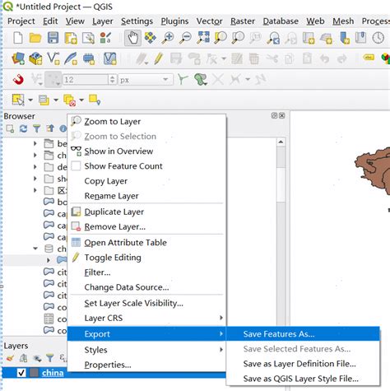Click the Deselect Features icon
The height and width of the screenshot is (391, 390).
coord(69,100)
